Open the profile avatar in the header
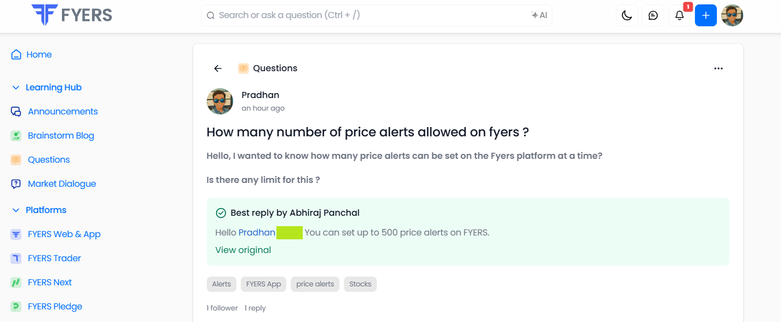The image size is (781, 322). click(x=732, y=15)
